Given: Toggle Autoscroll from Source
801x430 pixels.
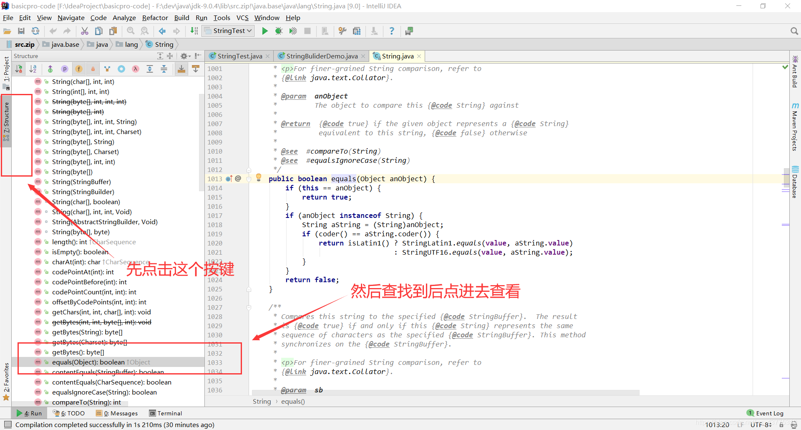Looking at the screenshot, I should pos(196,69).
